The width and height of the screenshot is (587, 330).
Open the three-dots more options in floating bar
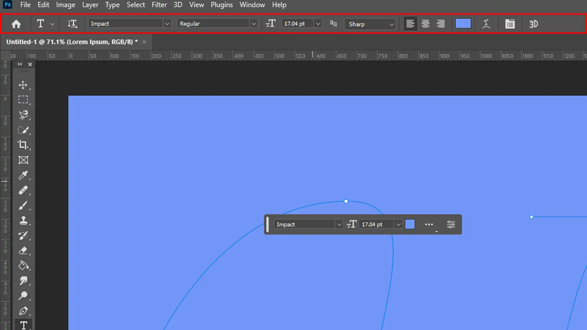coord(429,225)
